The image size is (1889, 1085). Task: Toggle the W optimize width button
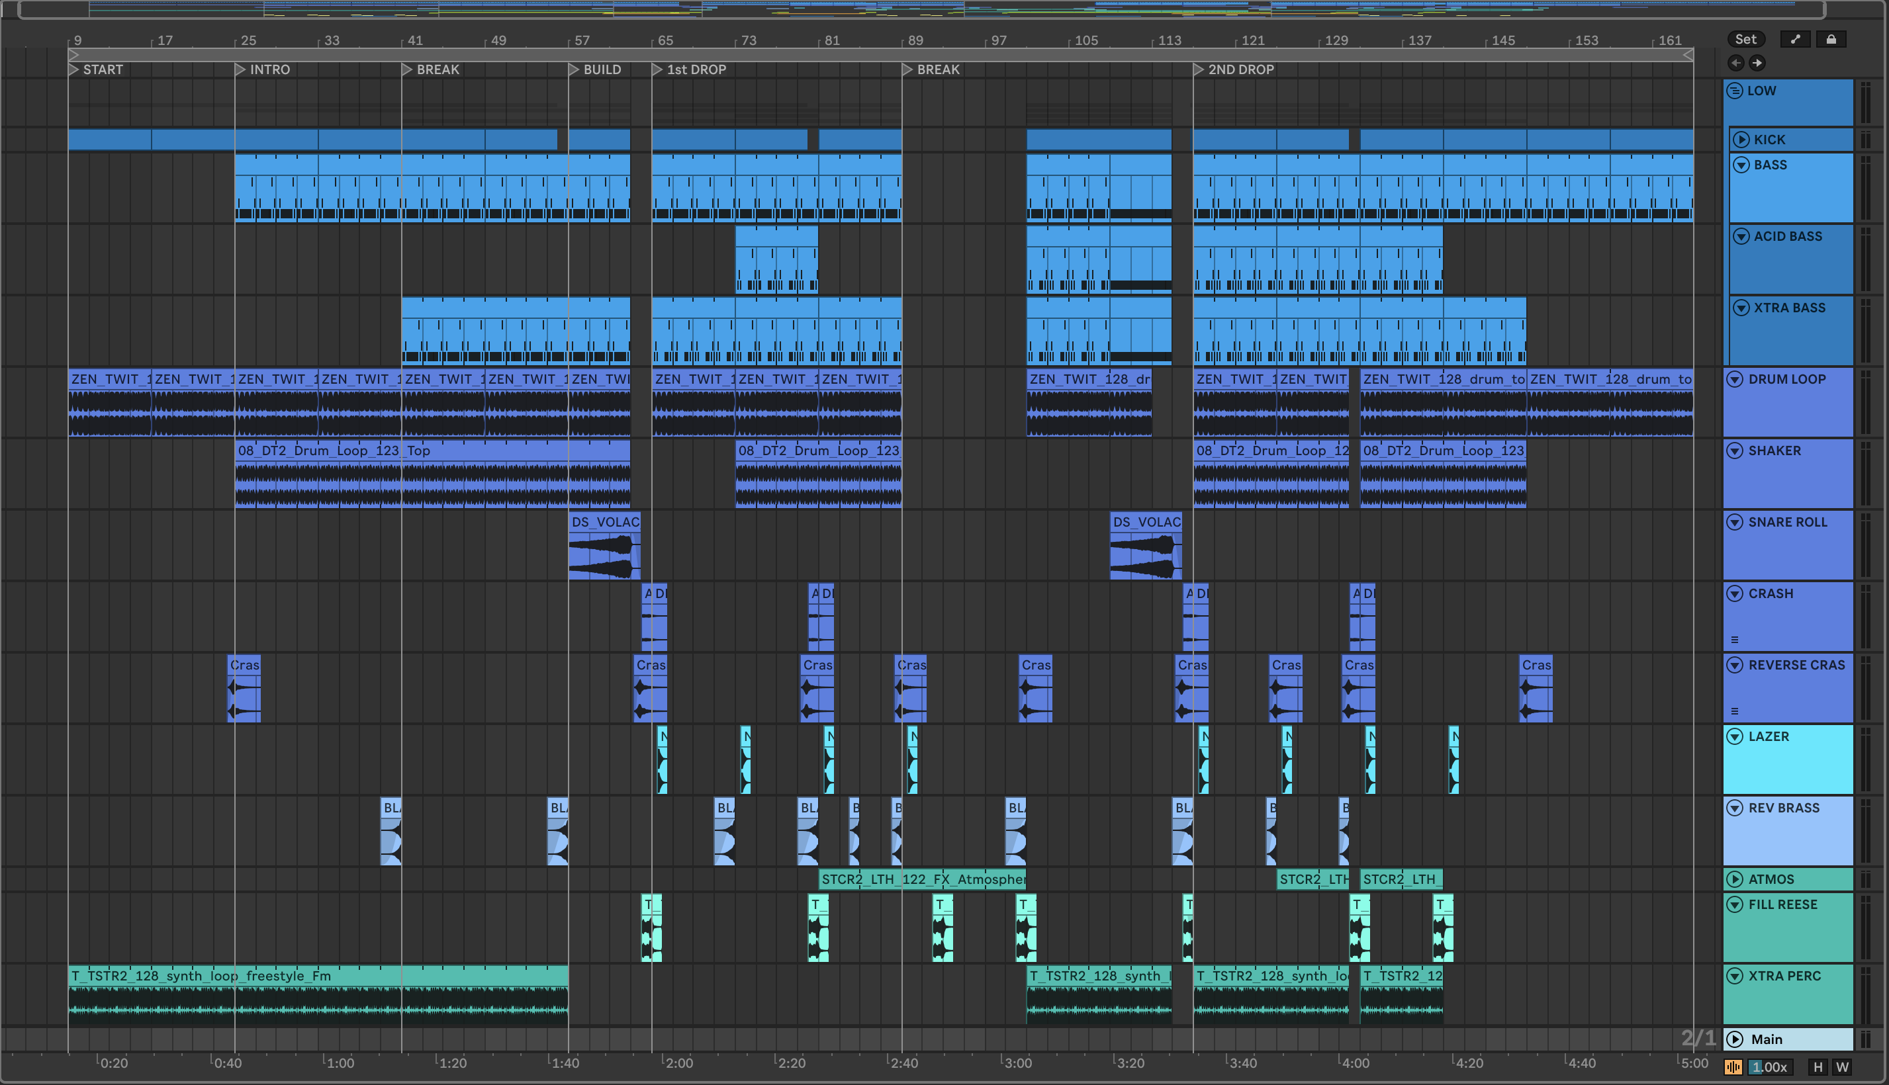[x=1842, y=1067]
